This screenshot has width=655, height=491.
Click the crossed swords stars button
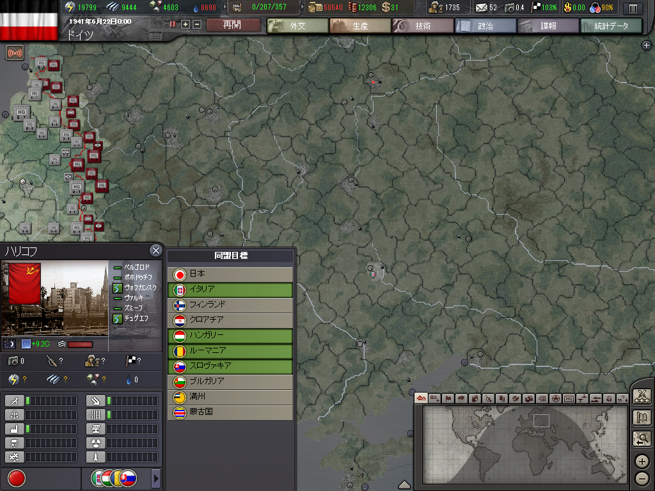642,396
